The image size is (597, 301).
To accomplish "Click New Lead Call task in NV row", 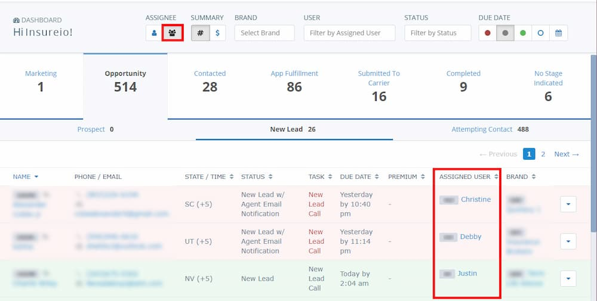I will point(316,278).
